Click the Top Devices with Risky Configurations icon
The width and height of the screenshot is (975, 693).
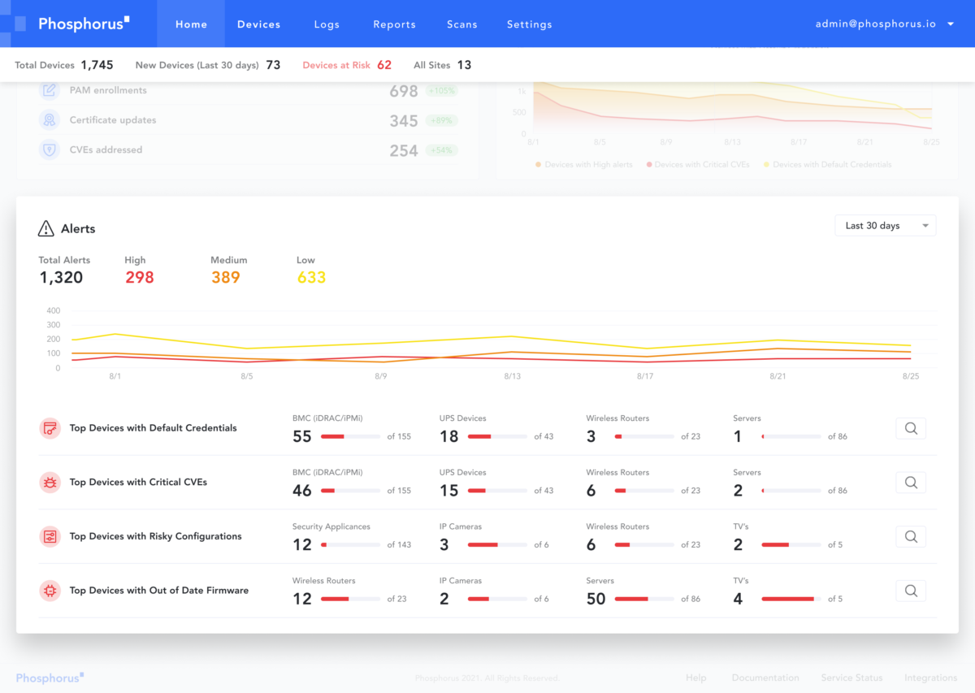(49, 535)
